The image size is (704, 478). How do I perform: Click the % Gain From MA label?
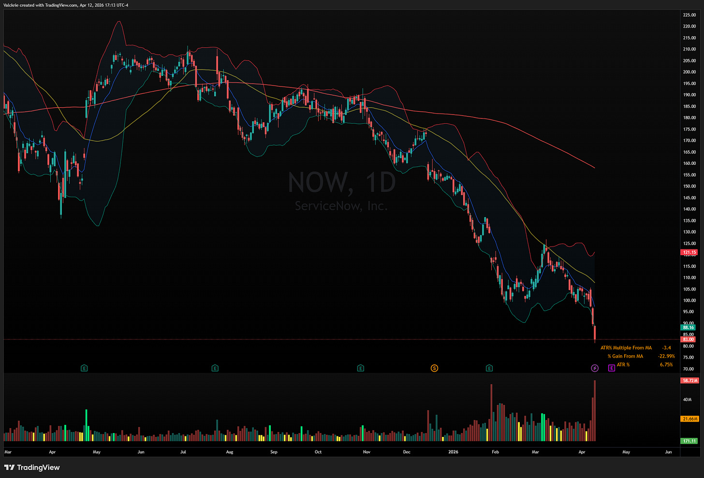625,356
